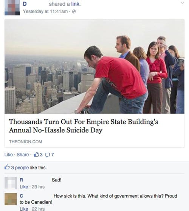
Task: Open commenter C's name link
Action: (x=22, y=196)
